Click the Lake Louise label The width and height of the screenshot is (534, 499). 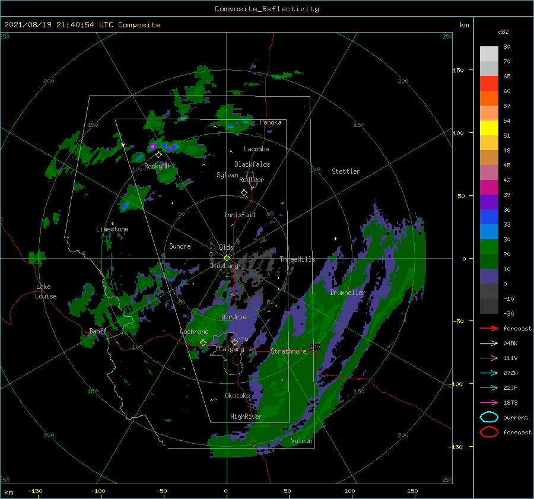pos(46,291)
